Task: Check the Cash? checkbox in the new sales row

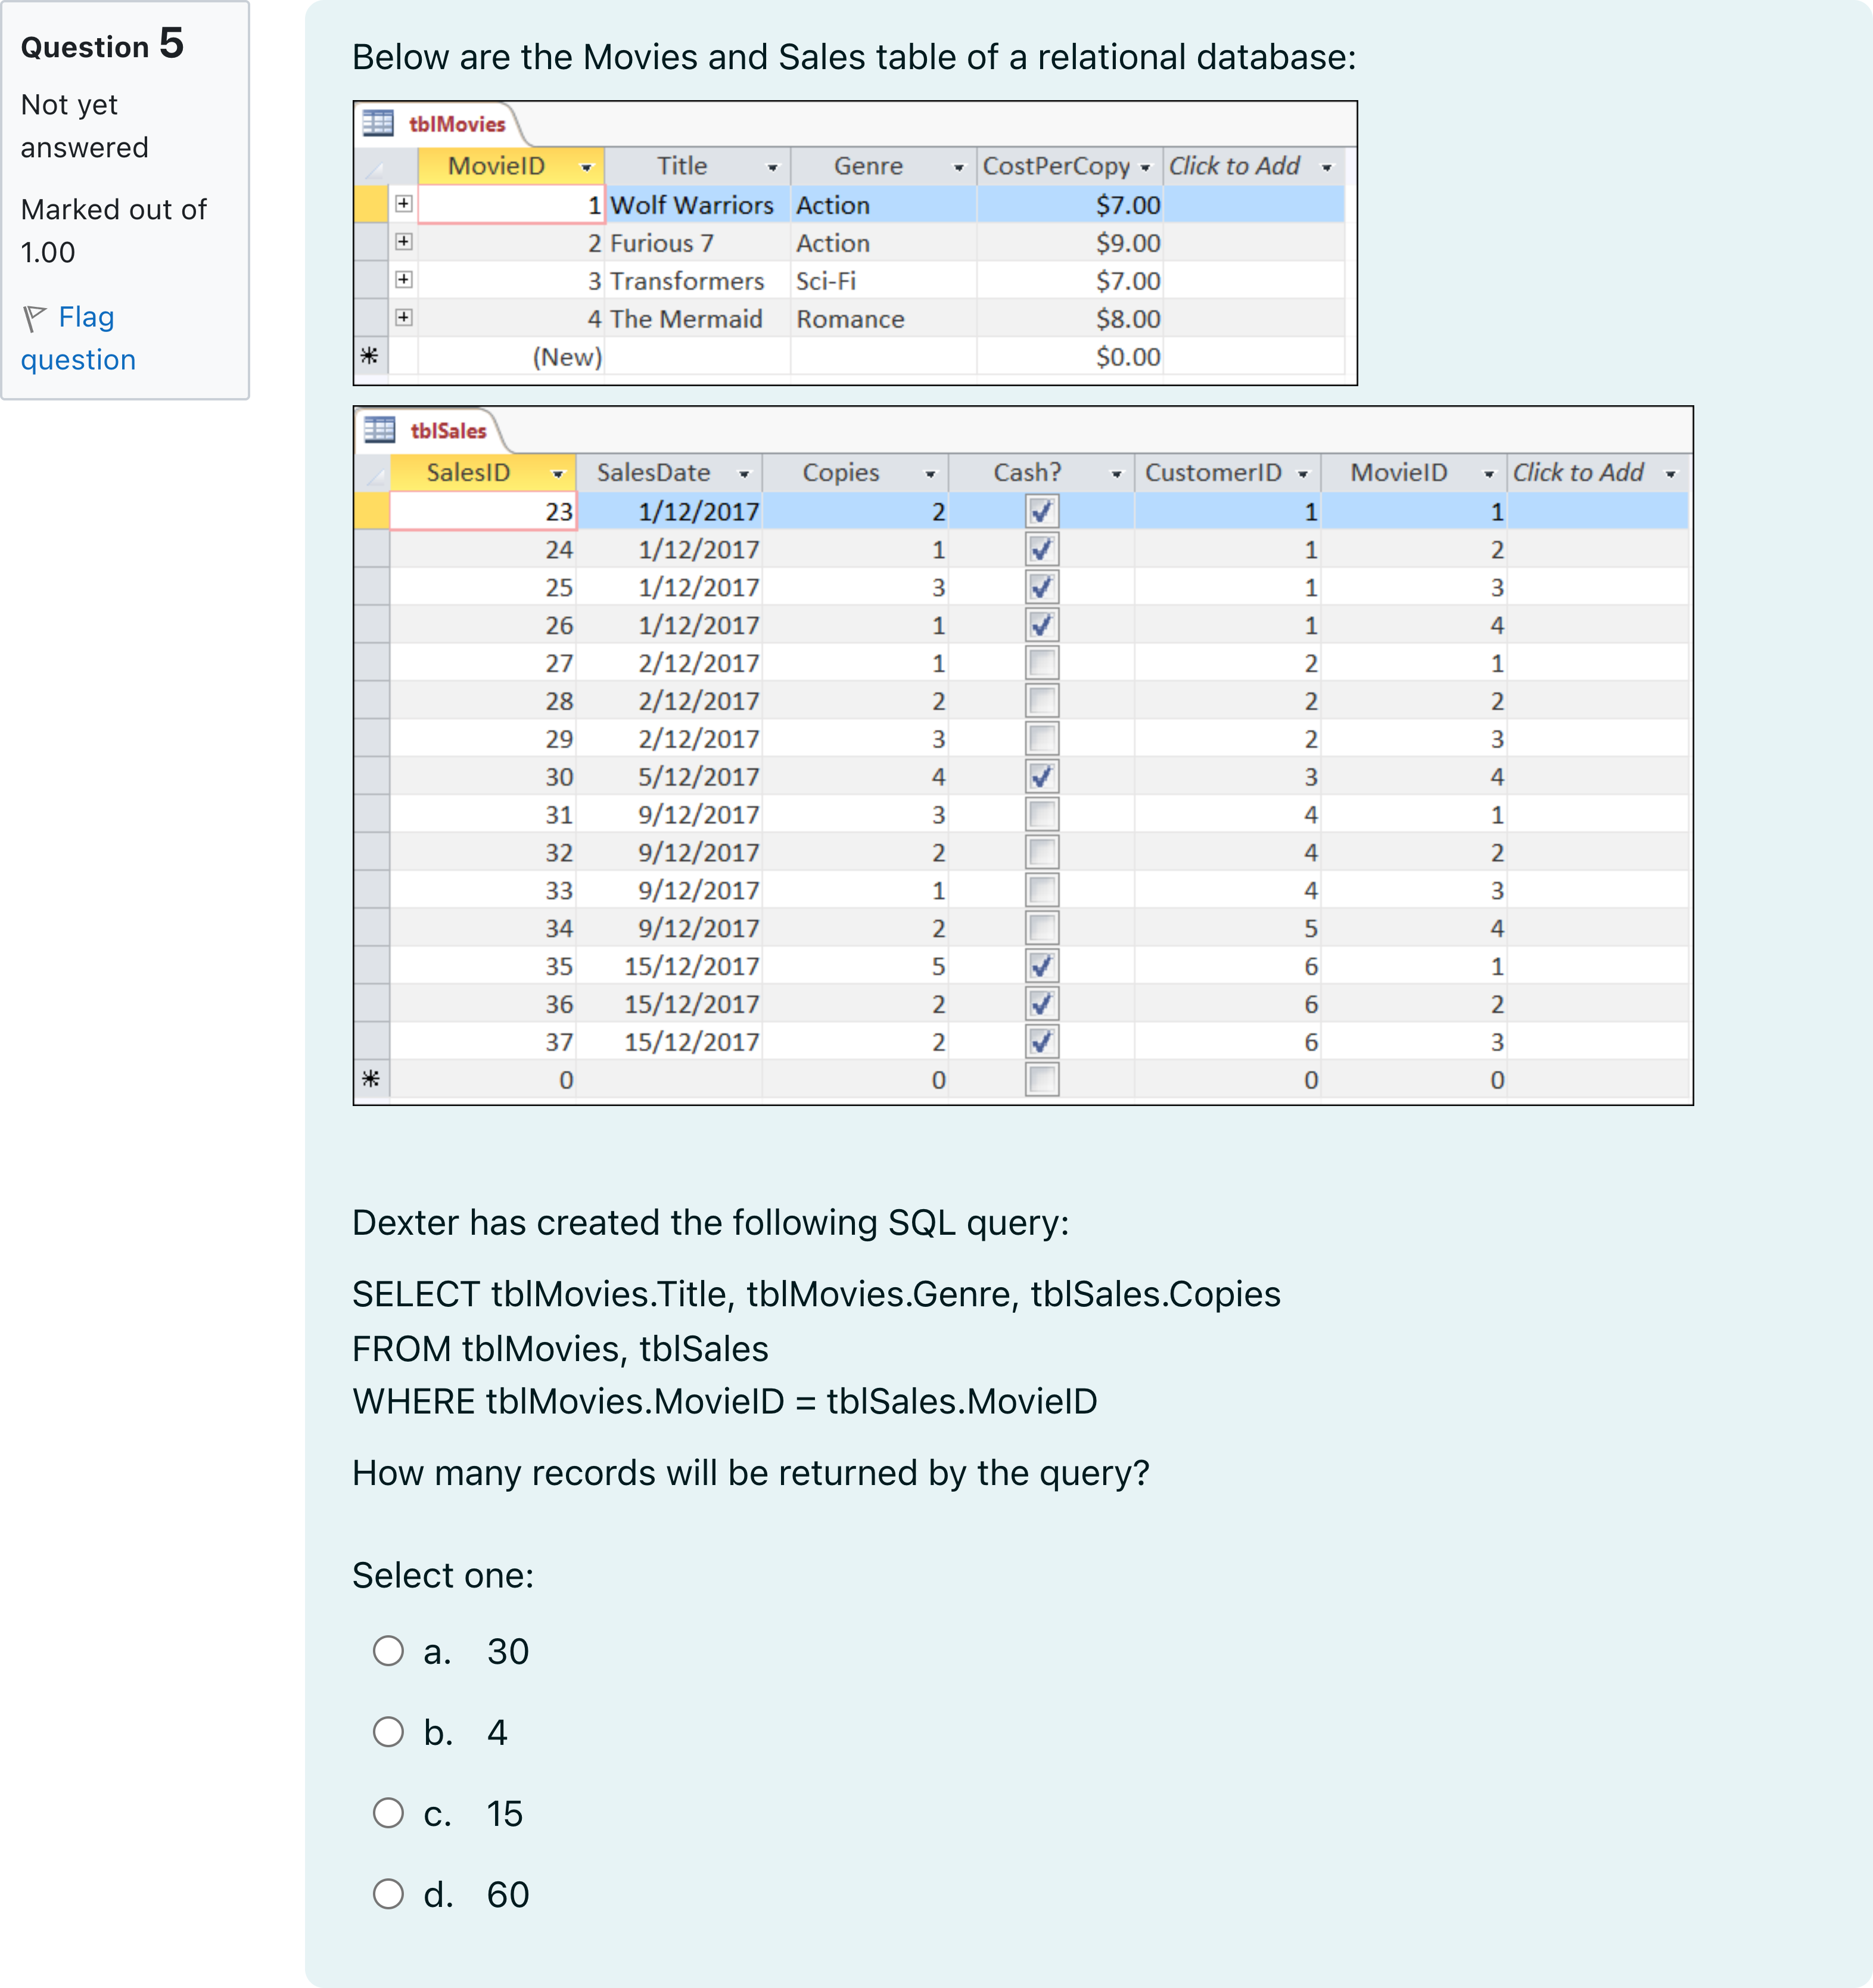Action: point(1041,1080)
